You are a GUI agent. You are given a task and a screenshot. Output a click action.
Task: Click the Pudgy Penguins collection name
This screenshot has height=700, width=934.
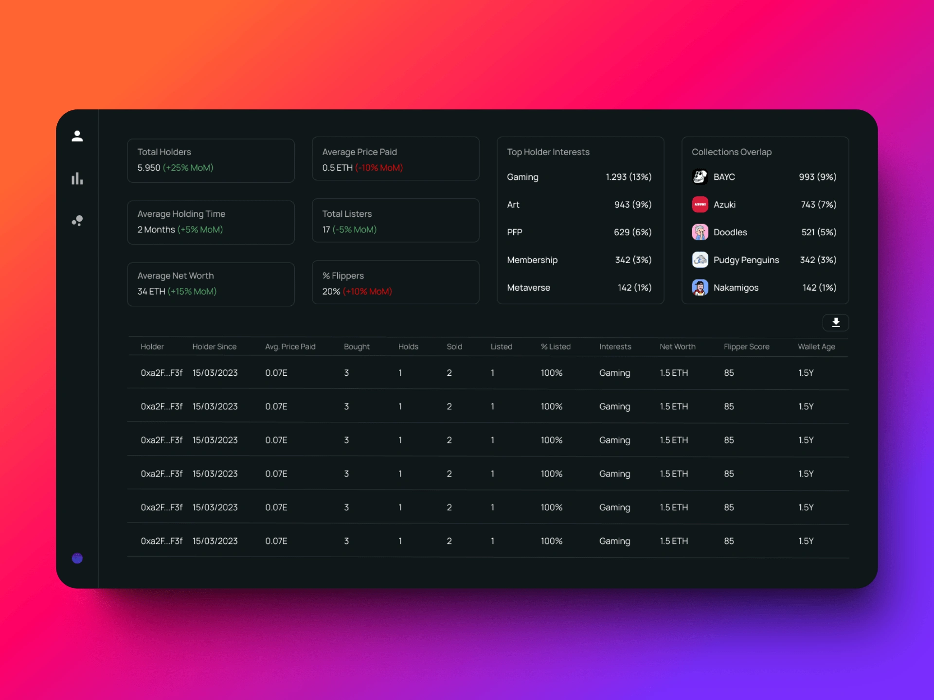(746, 260)
